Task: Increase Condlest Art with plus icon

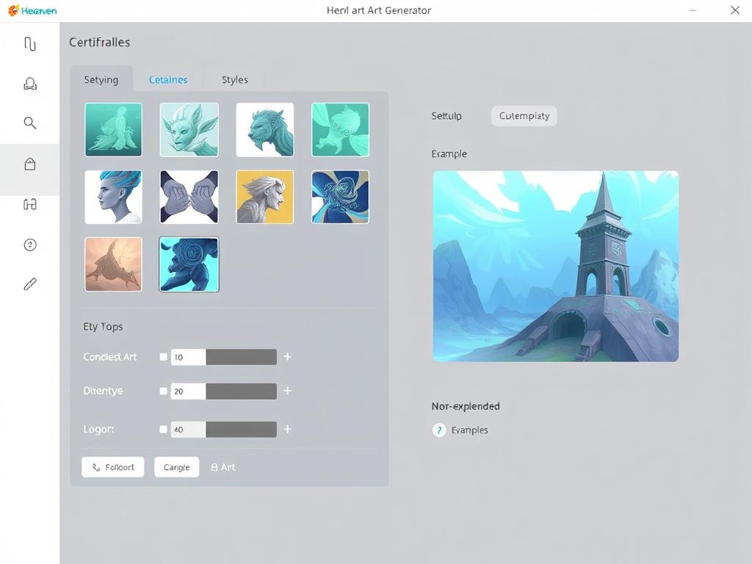Action: pyautogui.click(x=287, y=357)
